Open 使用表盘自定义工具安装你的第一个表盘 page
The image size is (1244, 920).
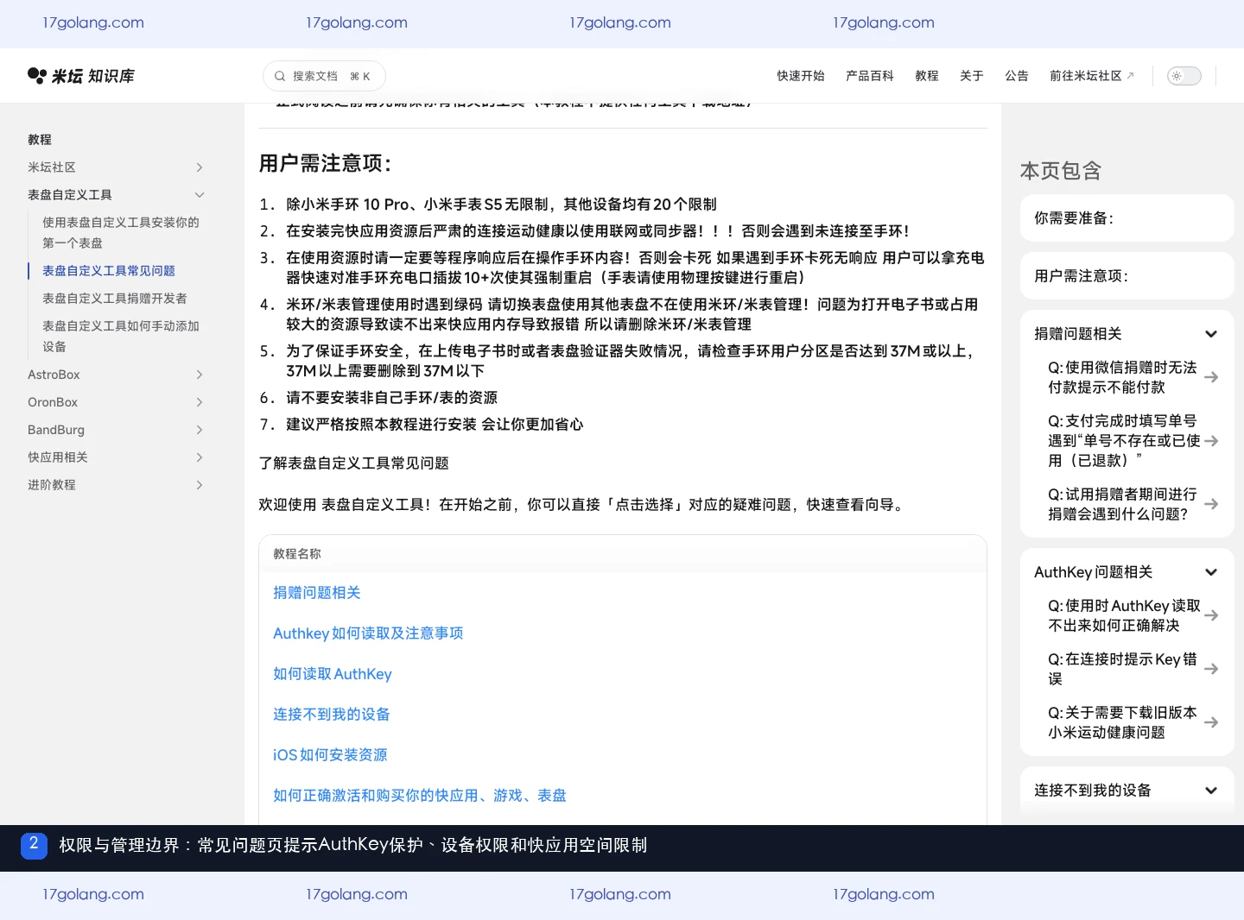click(121, 233)
